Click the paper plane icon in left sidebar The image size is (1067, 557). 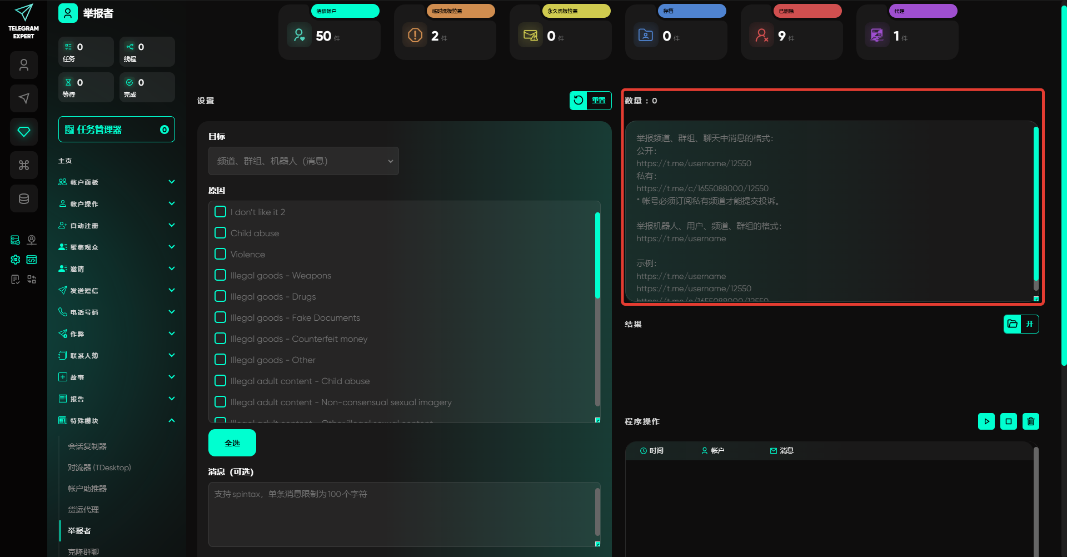coord(24,98)
